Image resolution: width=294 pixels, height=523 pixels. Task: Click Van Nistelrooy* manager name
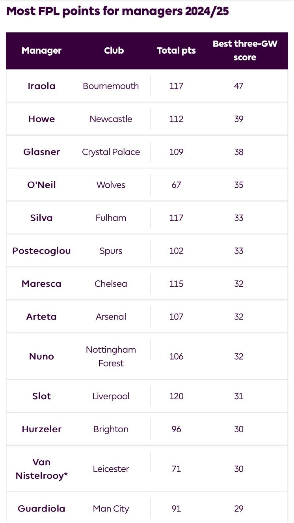pyautogui.click(x=41, y=469)
